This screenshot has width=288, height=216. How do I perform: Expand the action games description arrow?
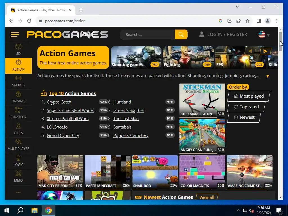pyautogui.click(x=268, y=76)
